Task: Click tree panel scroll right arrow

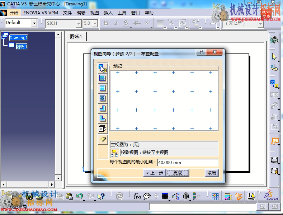Action: click(x=52, y=184)
